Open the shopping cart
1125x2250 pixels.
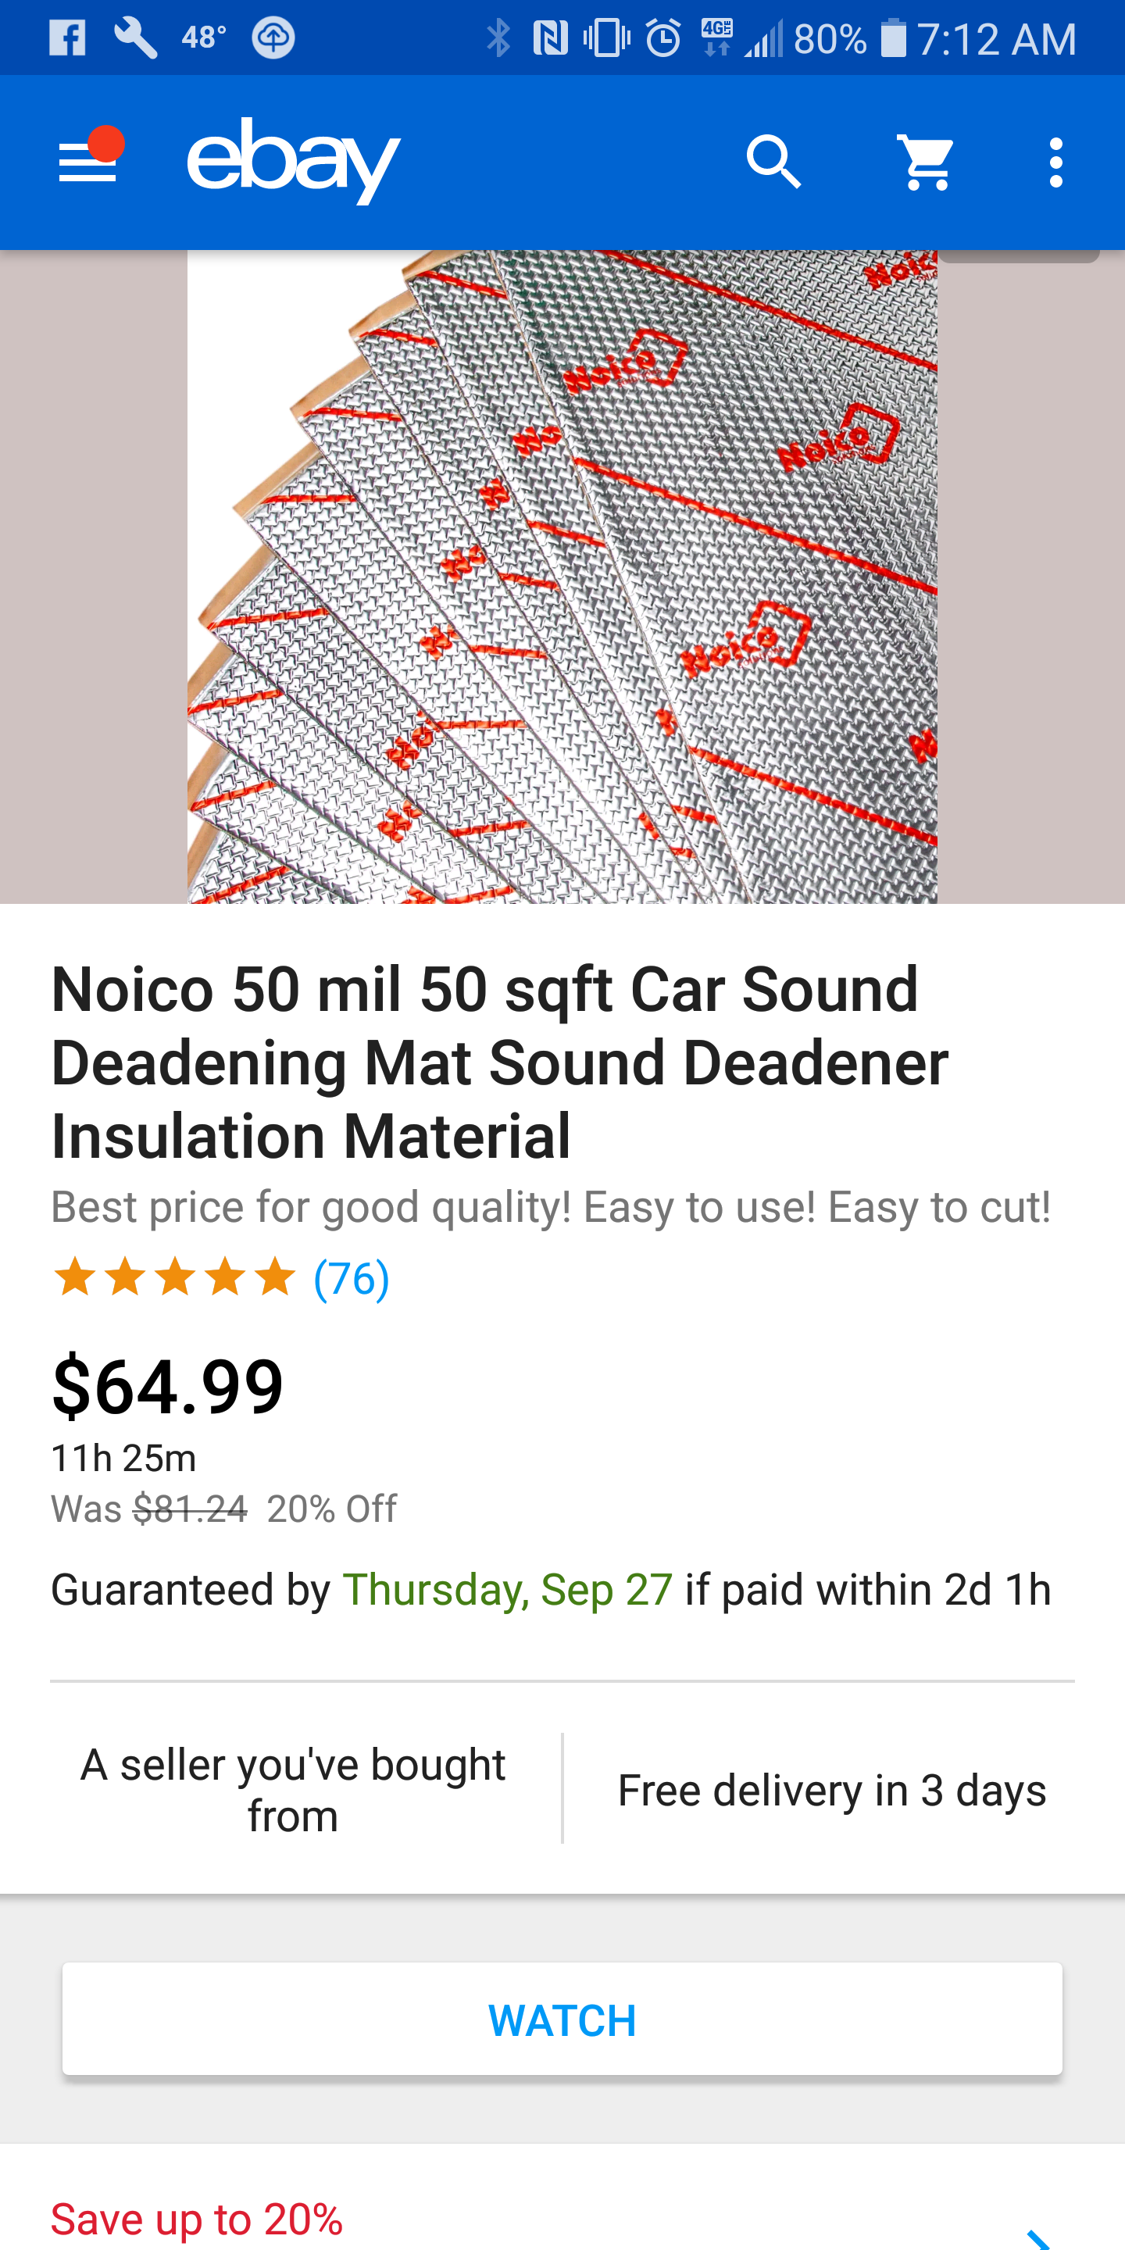pos(927,162)
